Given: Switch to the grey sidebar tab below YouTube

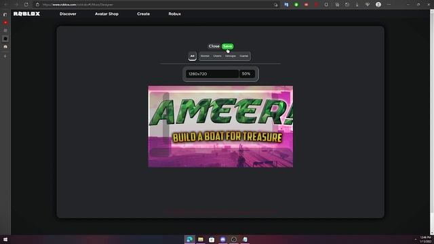Looking at the screenshot, I should 5,30.
